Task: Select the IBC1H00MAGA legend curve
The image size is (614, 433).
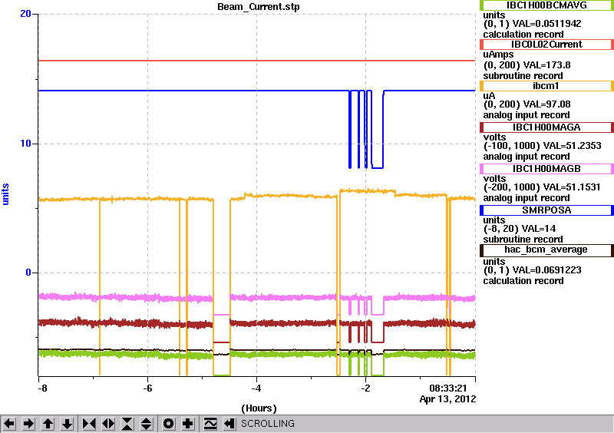Action: tap(546, 127)
